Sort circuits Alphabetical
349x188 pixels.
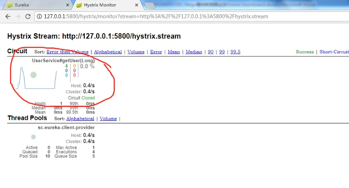pyautogui.click(x=108, y=52)
